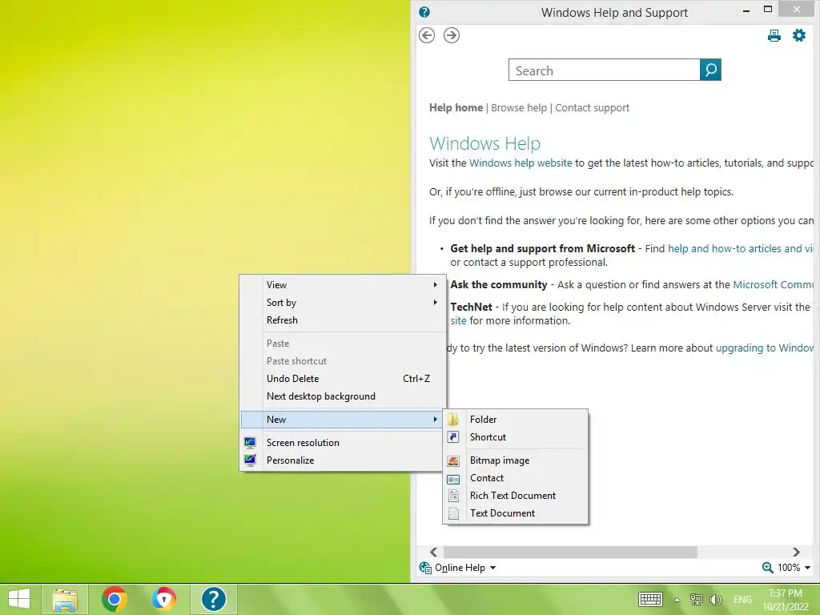Create a new Rich Text Document

point(516,495)
